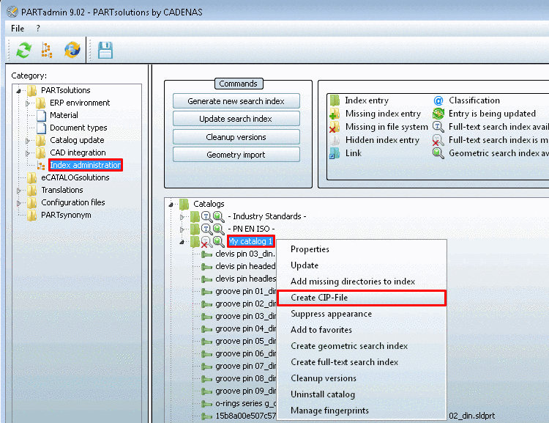Click the floppy disk save icon

point(105,50)
